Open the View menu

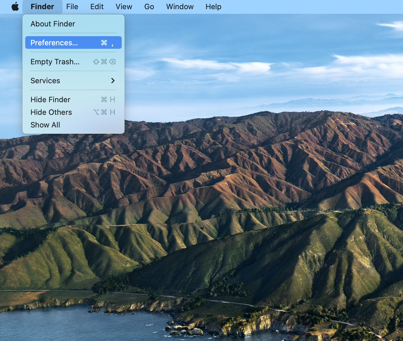(124, 7)
